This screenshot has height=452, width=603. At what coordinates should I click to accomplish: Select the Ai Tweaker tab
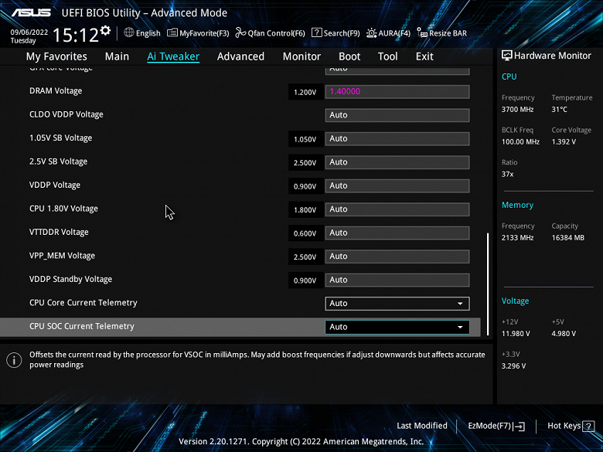(x=173, y=56)
